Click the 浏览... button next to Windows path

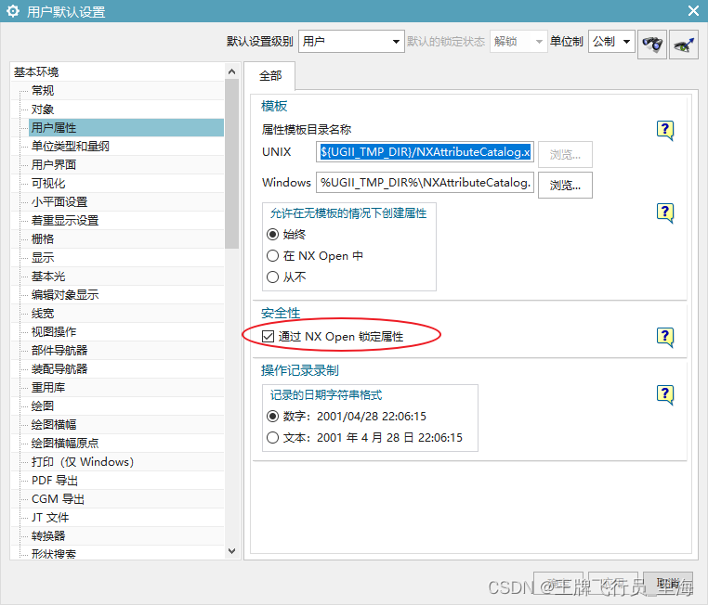[x=565, y=185]
